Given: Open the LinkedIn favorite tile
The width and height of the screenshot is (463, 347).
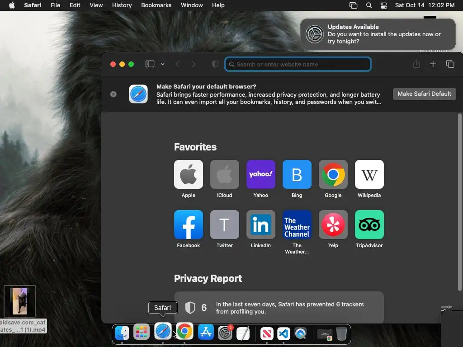Looking at the screenshot, I should 261,225.
